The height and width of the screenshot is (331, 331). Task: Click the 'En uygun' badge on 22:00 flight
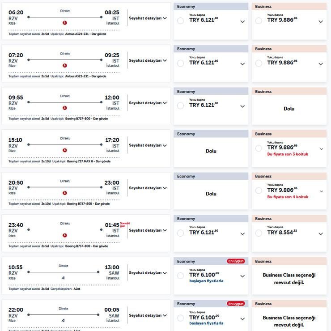[x=236, y=304]
